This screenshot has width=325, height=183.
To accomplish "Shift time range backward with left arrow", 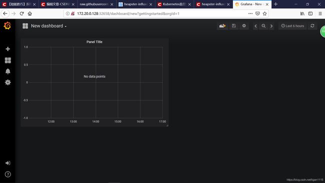I will [x=255, y=26].
